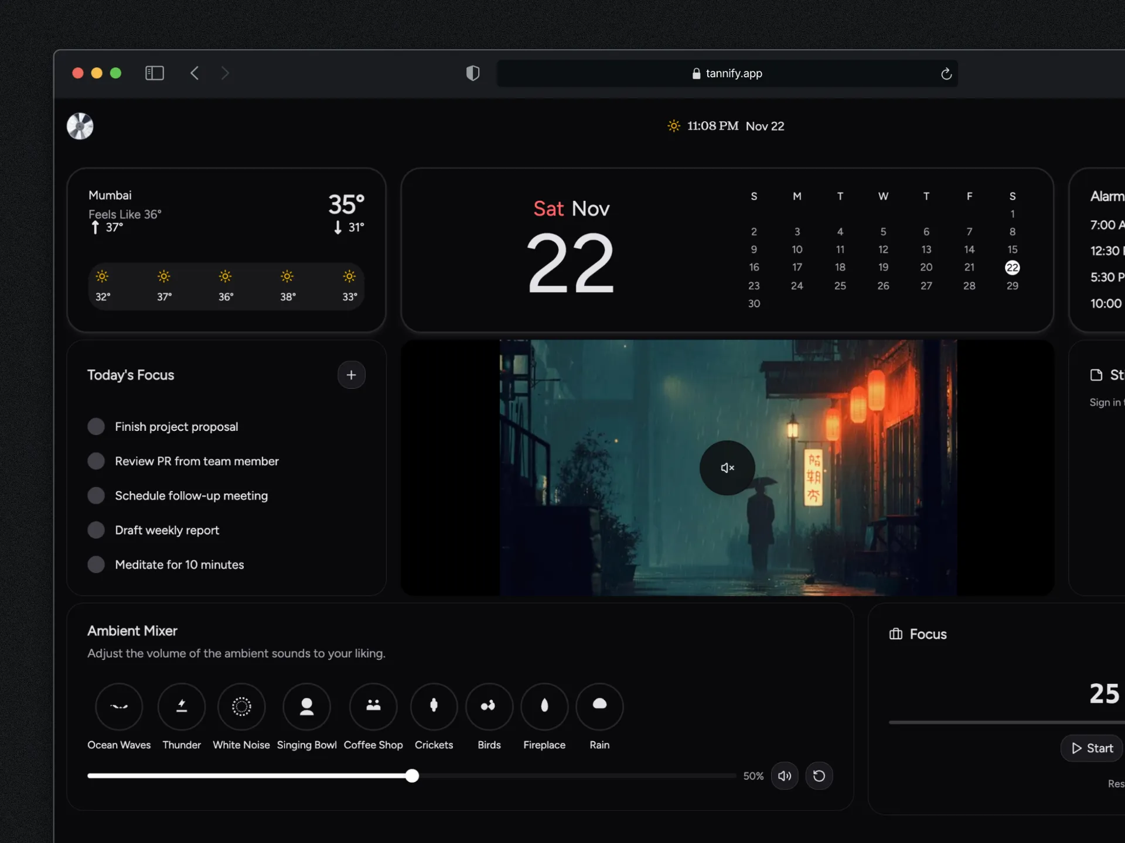Check off 'Draft weekly report'
The image size is (1125, 843).
click(96, 530)
